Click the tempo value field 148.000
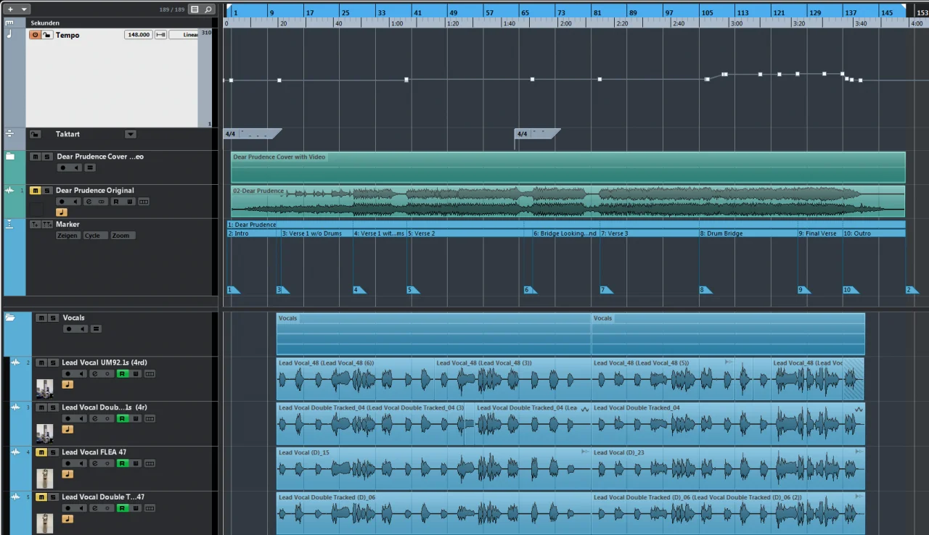Viewport: 929px width, 535px height. click(x=138, y=35)
